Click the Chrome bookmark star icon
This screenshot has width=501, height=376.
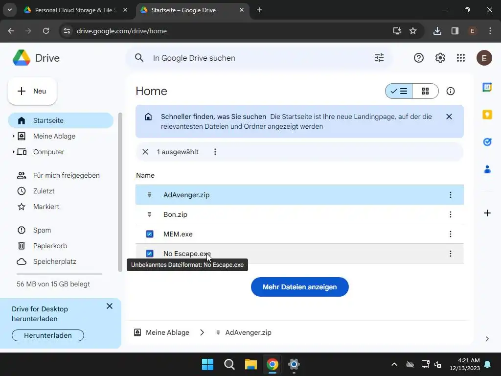pyautogui.click(x=413, y=31)
